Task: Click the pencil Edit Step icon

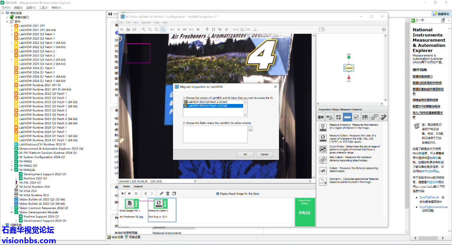Action: tap(161, 193)
